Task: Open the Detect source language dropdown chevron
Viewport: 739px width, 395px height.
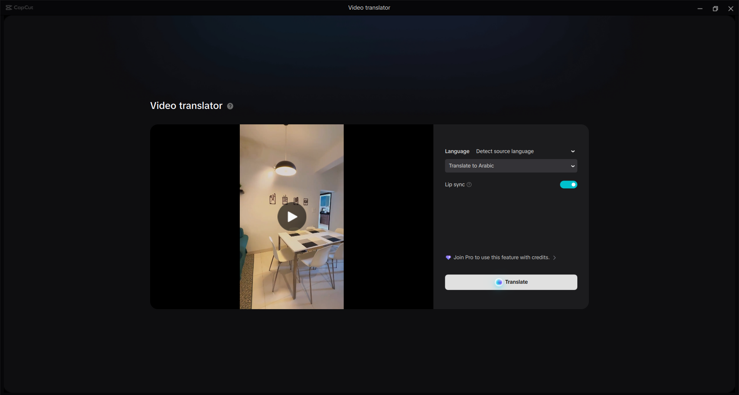Action: coord(572,151)
